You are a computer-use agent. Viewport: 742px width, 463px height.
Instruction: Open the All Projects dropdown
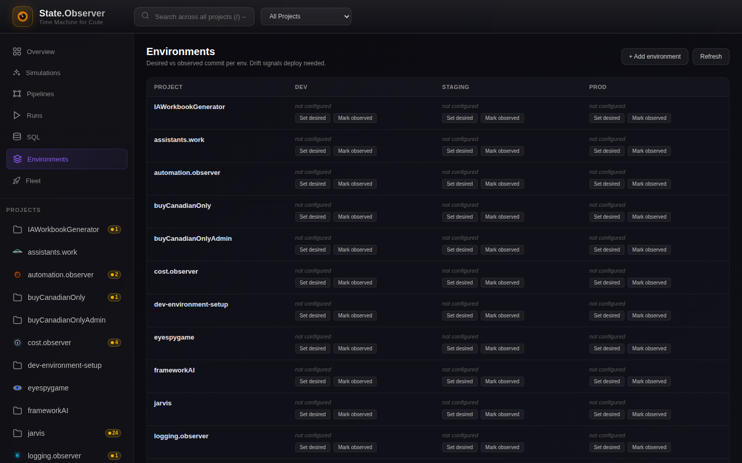[x=306, y=16]
